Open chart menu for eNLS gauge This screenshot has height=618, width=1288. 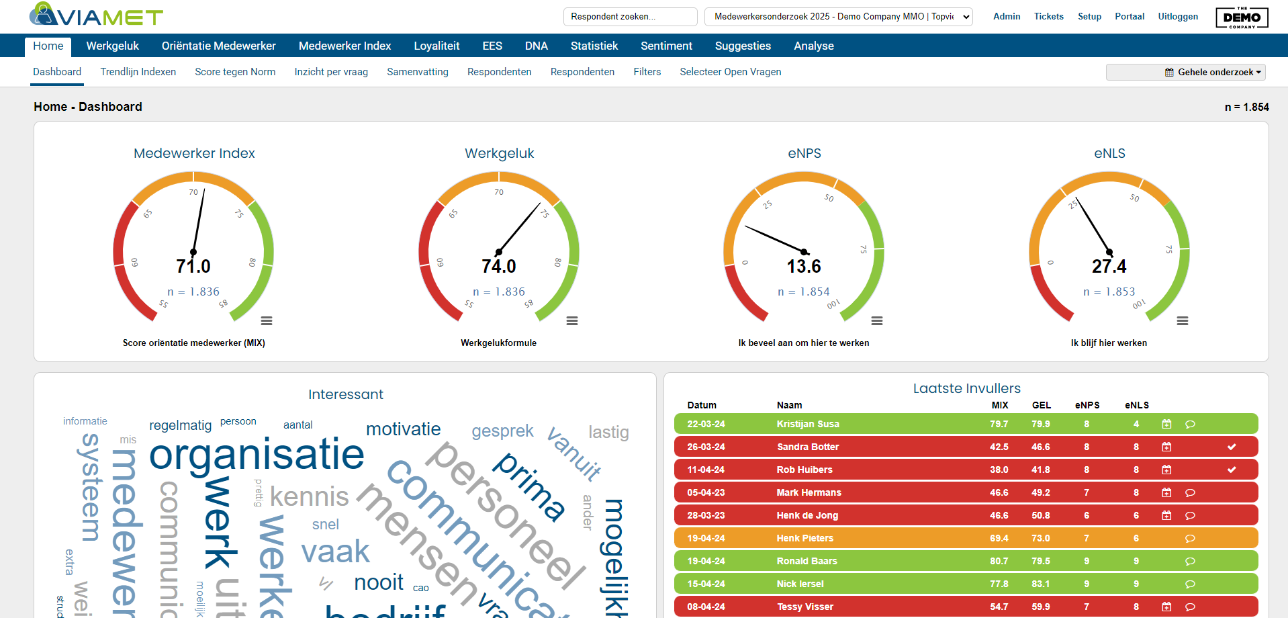(1183, 321)
